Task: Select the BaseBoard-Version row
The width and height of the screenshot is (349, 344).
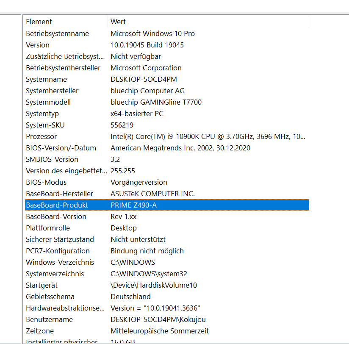Action: tap(167, 216)
